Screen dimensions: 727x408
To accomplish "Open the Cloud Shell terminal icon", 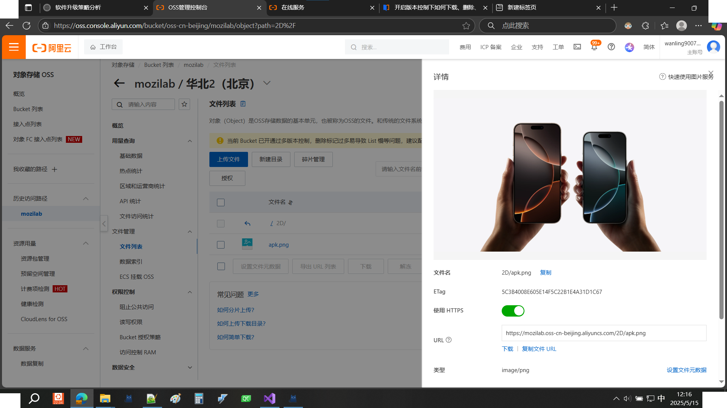I will pos(577,47).
